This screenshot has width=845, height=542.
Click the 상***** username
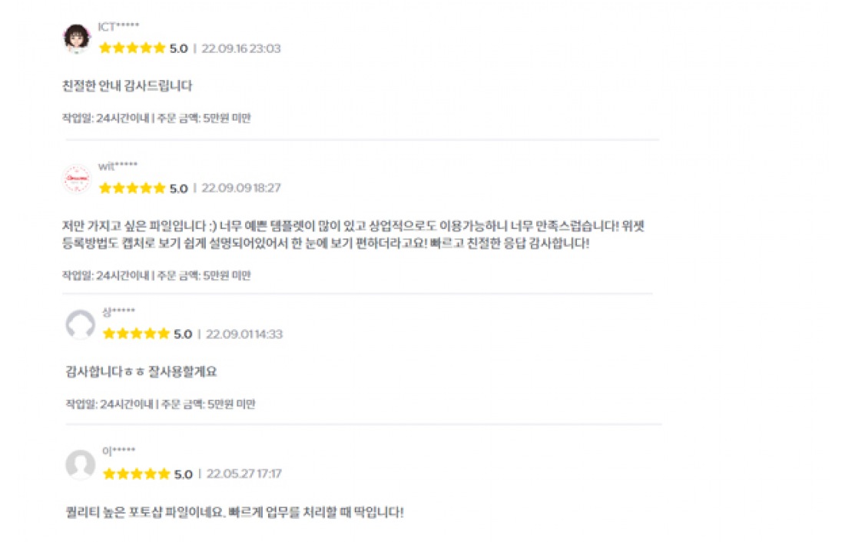pos(118,311)
